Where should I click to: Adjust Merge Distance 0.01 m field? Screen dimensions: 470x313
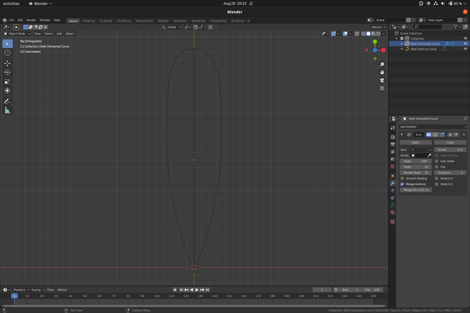point(415,190)
